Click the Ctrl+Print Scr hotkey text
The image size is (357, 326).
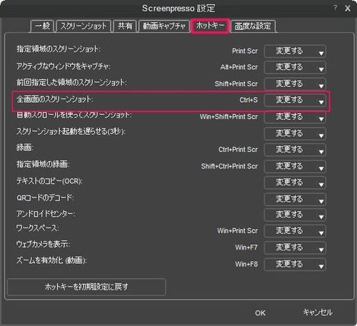pyautogui.click(x=238, y=150)
